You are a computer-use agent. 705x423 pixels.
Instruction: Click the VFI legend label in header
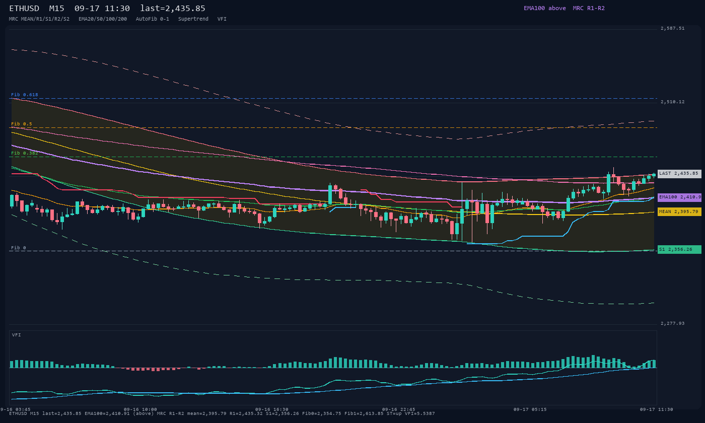tap(222, 19)
